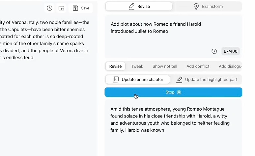
Task: Open prompt history icon beside 67/400
Action: tap(214, 51)
